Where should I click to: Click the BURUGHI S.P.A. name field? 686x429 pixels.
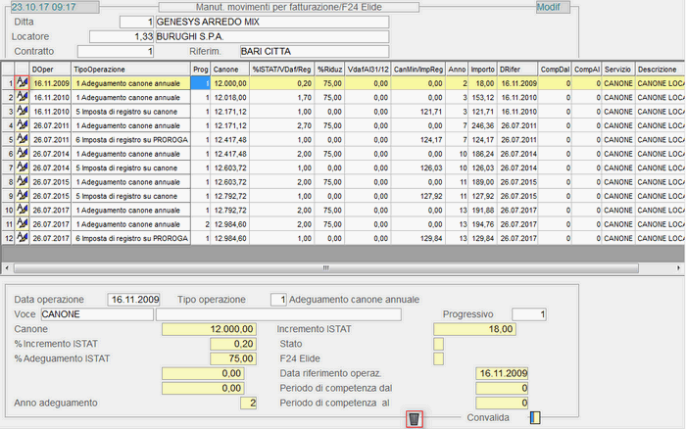(272, 37)
